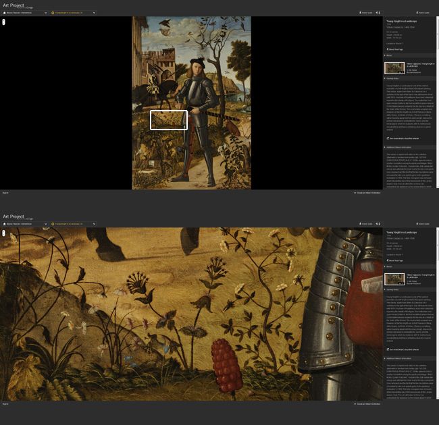Expand Media section in top view
This screenshot has width=439, height=425.
pyautogui.click(x=409, y=55)
